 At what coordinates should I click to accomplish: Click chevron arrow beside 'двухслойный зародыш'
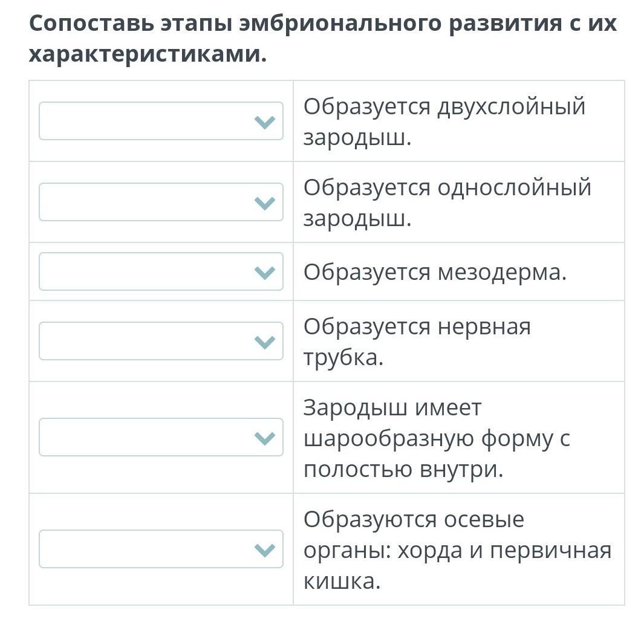point(264,122)
